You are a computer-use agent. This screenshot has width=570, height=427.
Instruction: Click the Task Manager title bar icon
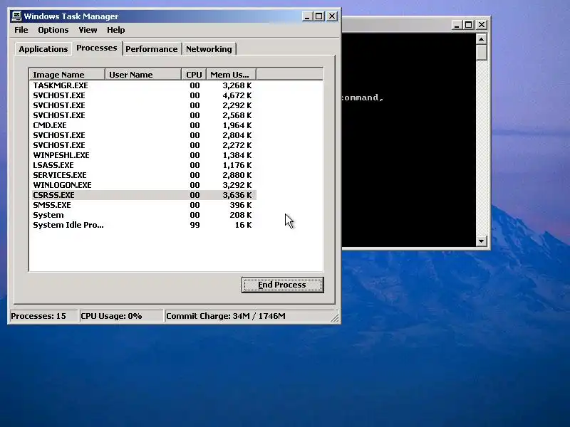pos(16,16)
